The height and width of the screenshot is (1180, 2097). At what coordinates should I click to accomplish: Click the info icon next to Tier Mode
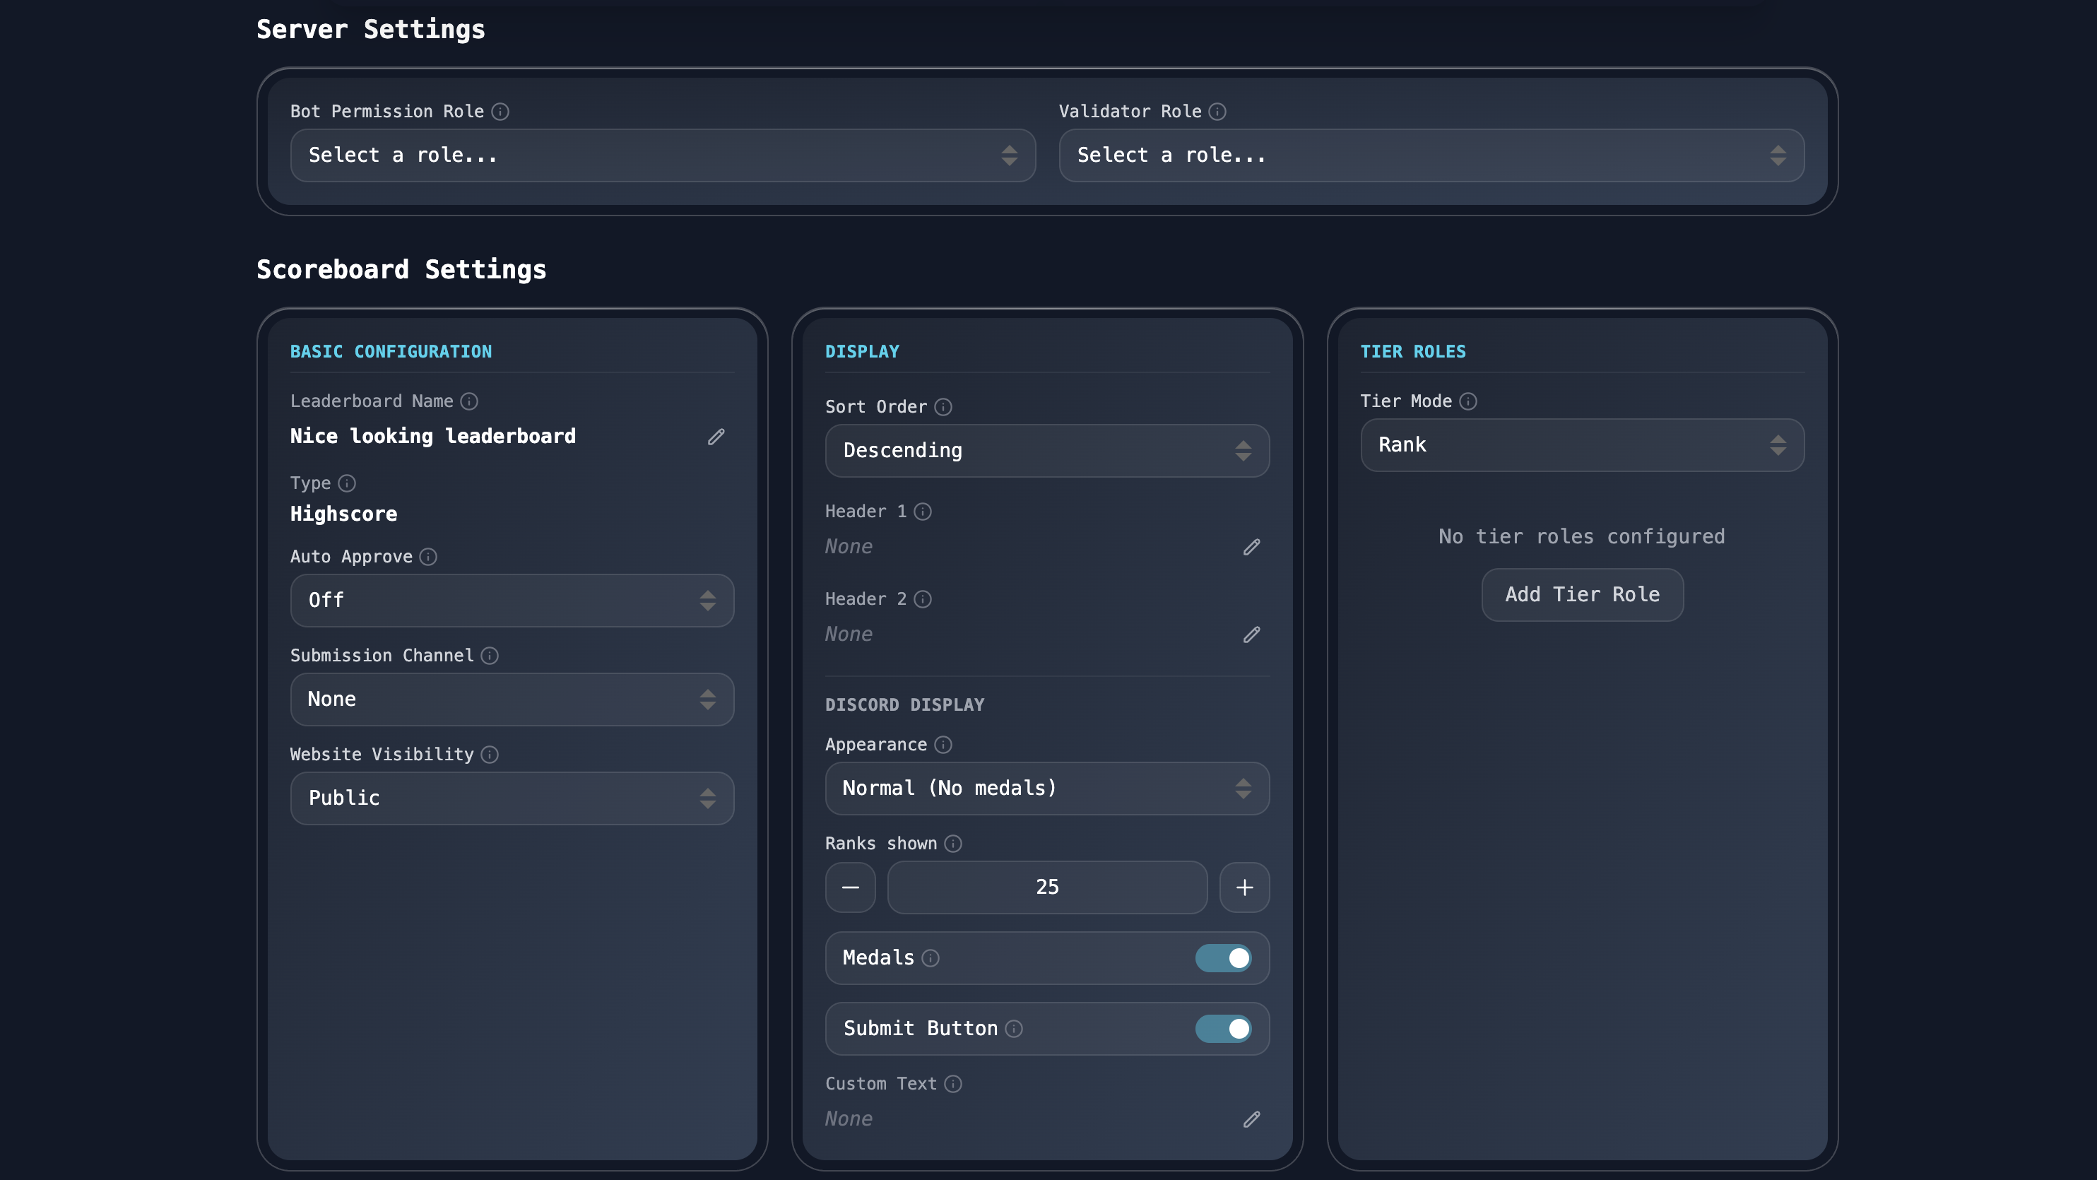point(1467,401)
